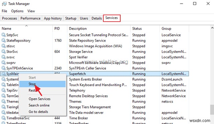Click the Time Broker description cell
Viewport: 214px width, 124px height.
[x=79, y=118]
